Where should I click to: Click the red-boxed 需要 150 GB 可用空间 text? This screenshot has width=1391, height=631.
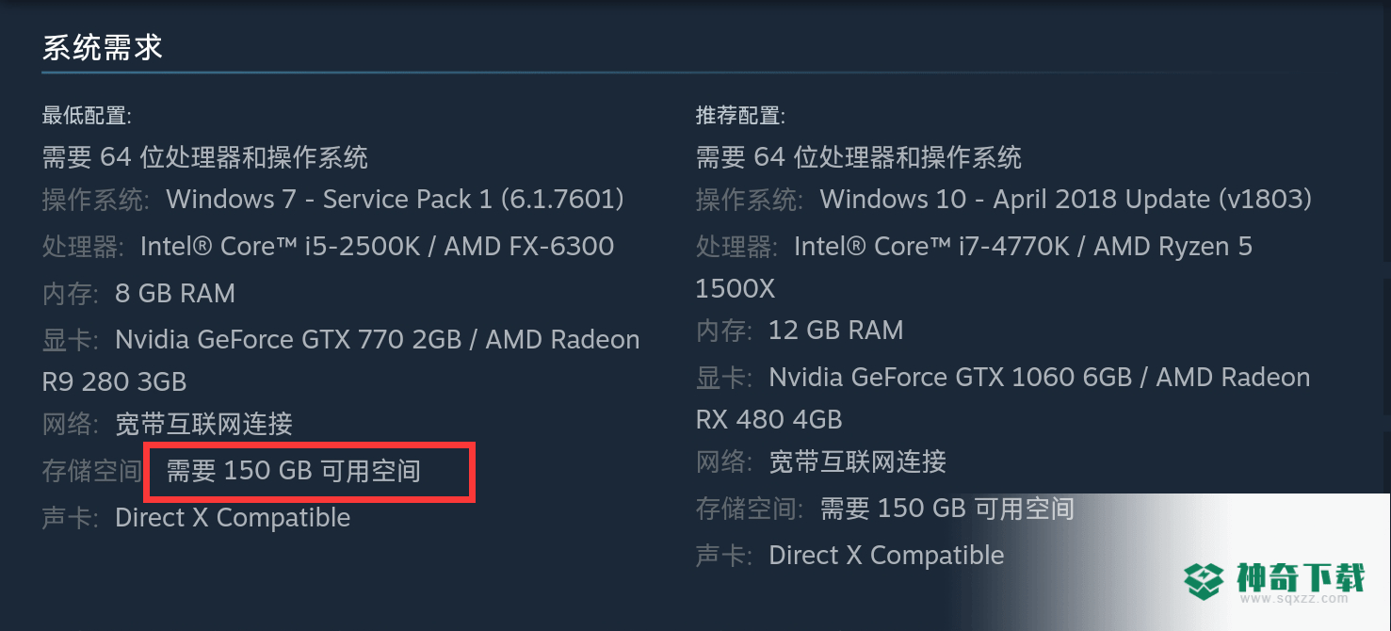[x=294, y=471]
